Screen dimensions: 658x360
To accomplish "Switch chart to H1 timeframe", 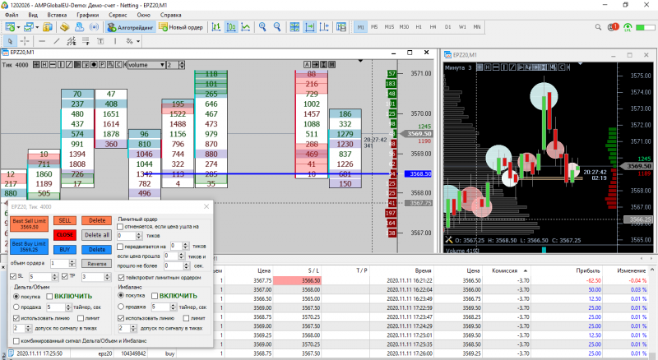I will pyautogui.click(x=418, y=27).
